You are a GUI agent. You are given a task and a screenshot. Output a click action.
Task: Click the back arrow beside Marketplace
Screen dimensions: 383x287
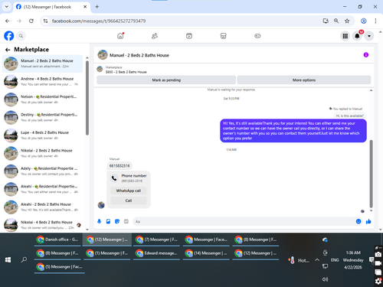tap(8, 50)
